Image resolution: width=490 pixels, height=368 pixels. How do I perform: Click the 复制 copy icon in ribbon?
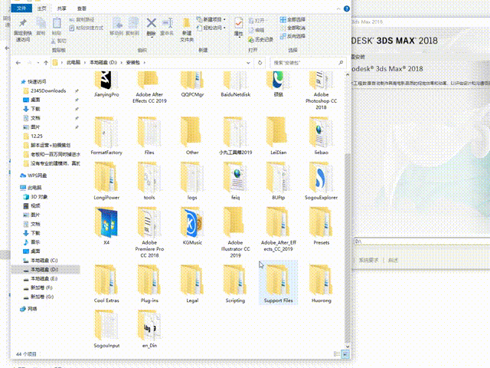coord(41,23)
